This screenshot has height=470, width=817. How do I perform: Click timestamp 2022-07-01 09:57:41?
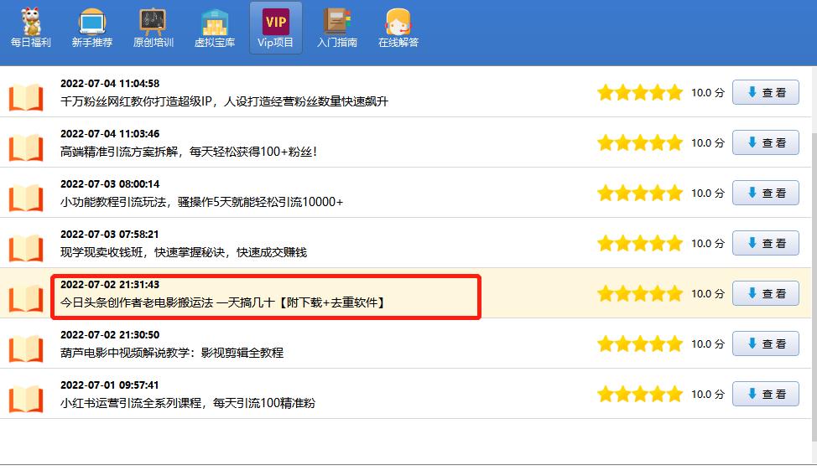109,385
